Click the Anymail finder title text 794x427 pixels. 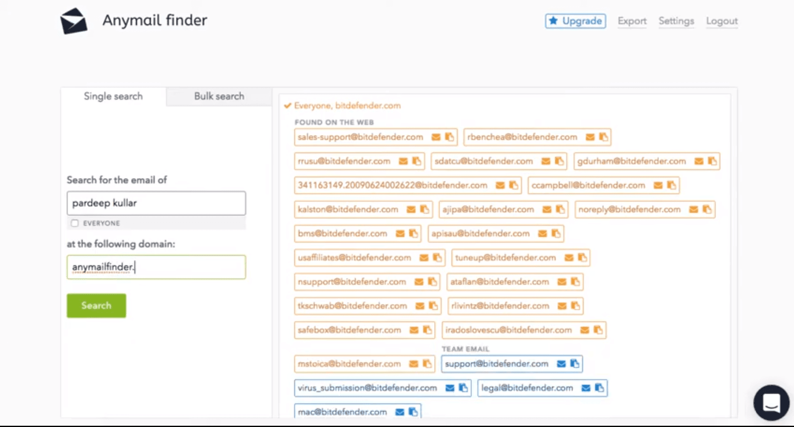tap(155, 20)
